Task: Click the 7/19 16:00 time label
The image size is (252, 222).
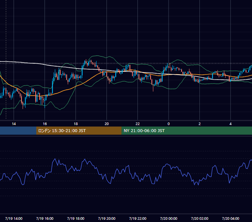Action: coord(45,218)
